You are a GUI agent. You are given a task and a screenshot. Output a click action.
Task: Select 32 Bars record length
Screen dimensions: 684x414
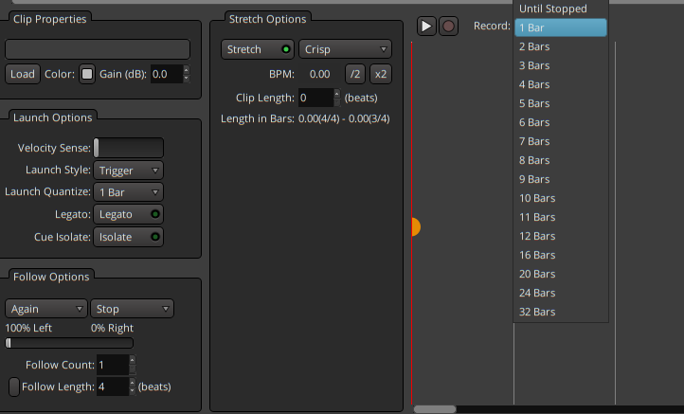pyautogui.click(x=561, y=312)
